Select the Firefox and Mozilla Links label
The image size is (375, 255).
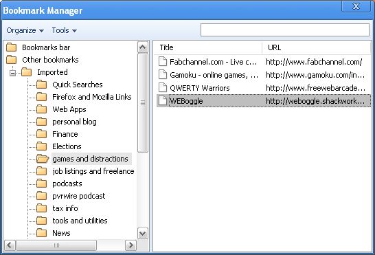click(92, 97)
